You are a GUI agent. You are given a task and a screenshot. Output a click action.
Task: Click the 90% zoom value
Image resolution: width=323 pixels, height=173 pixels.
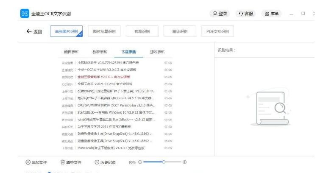tap(132, 162)
